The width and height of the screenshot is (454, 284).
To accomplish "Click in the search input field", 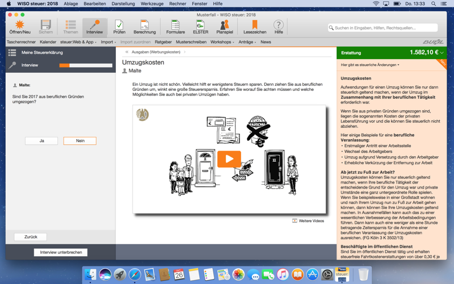I will click(385, 27).
